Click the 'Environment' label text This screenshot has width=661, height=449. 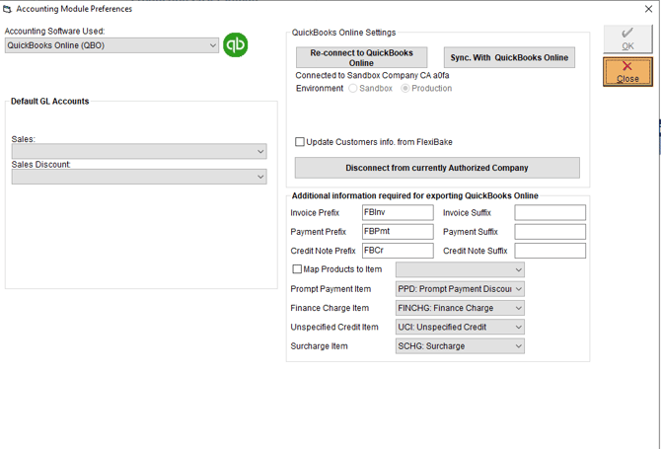[x=320, y=88]
